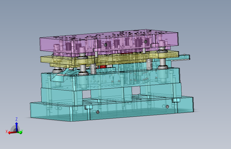This screenshot has width=231, height=149.
Task: Click the green Y axis ball on triad
Action: pos(21,132)
